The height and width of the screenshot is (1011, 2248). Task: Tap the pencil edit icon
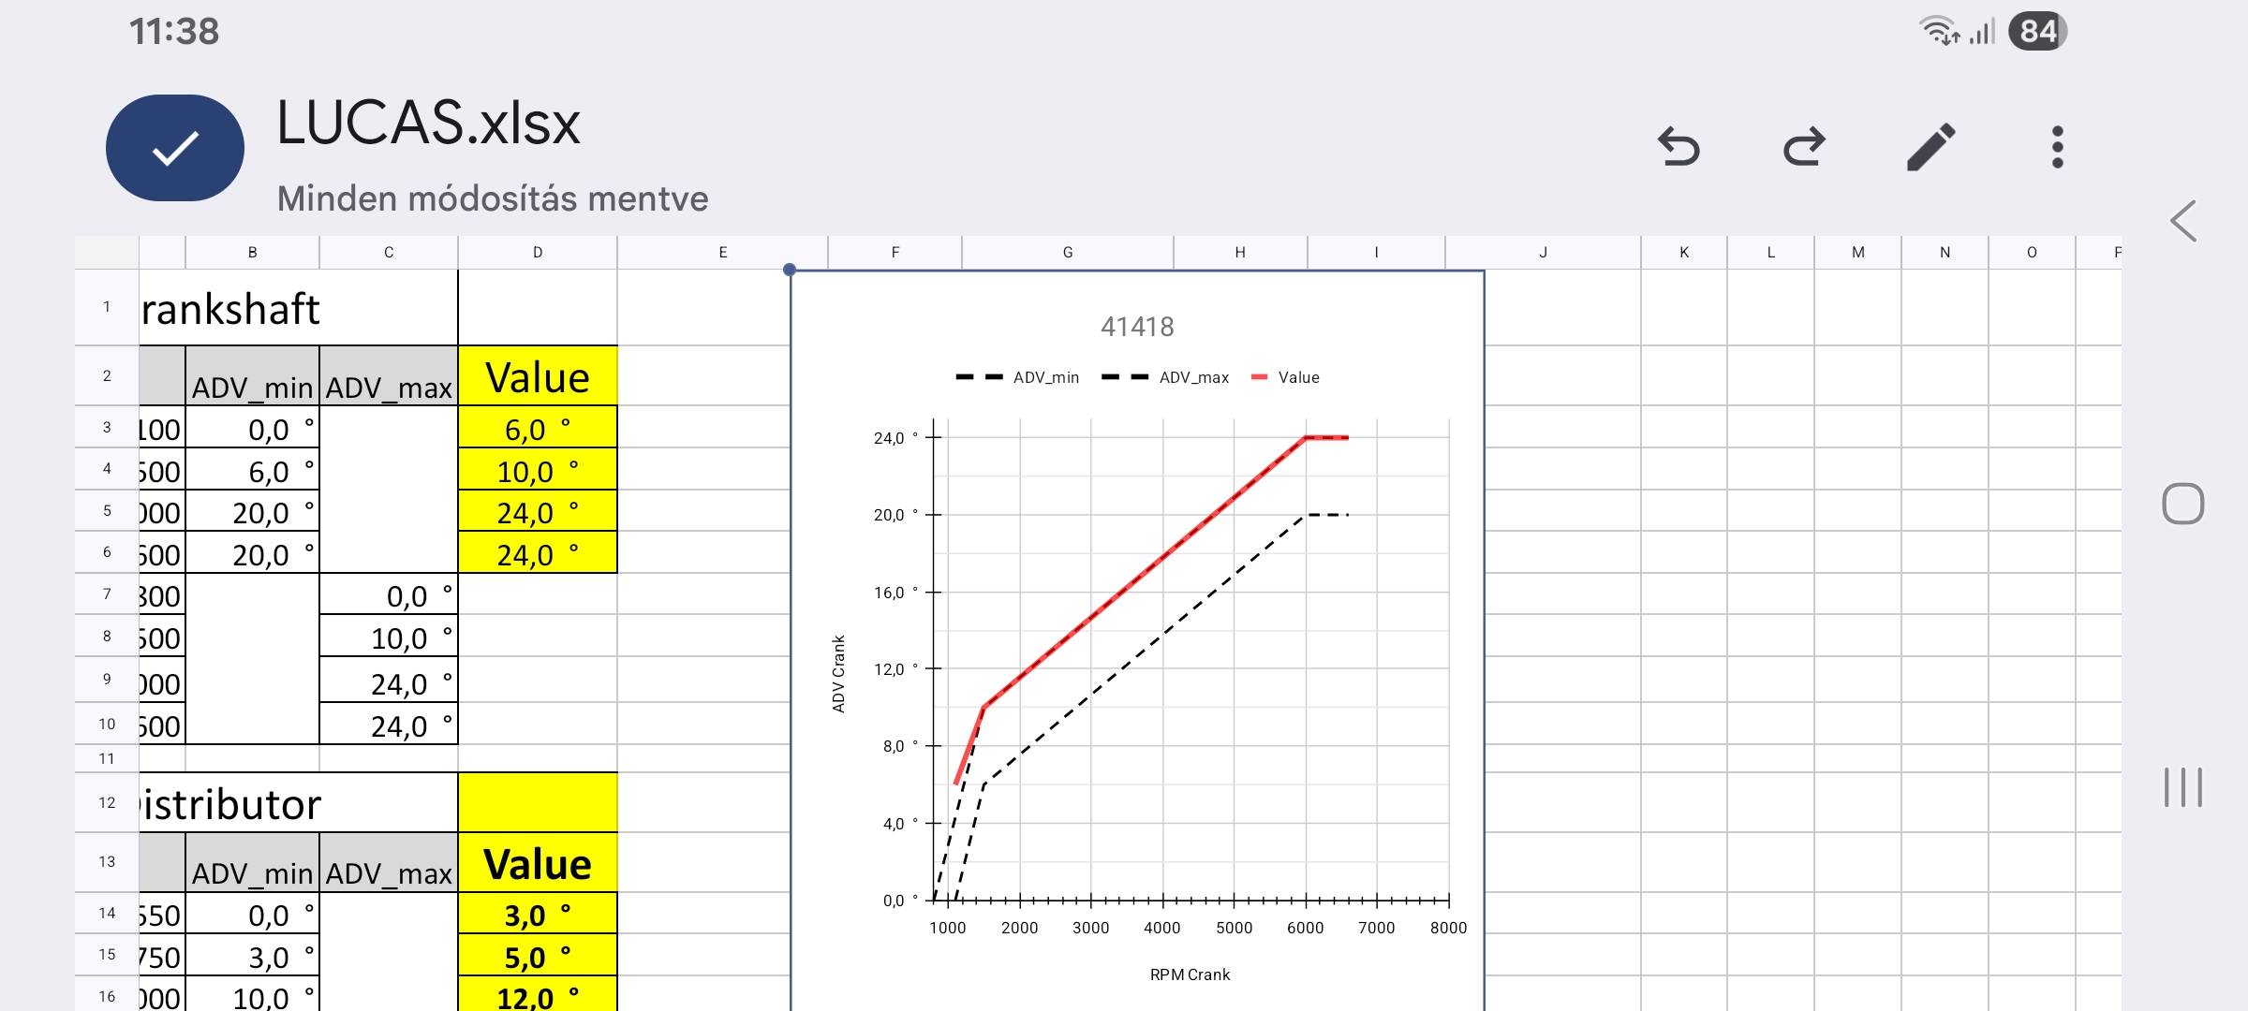(x=1930, y=147)
